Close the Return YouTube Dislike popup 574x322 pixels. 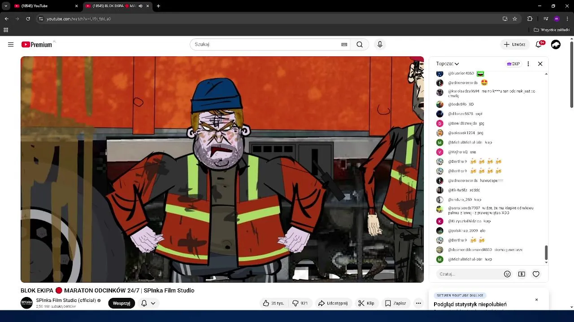(x=536, y=300)
